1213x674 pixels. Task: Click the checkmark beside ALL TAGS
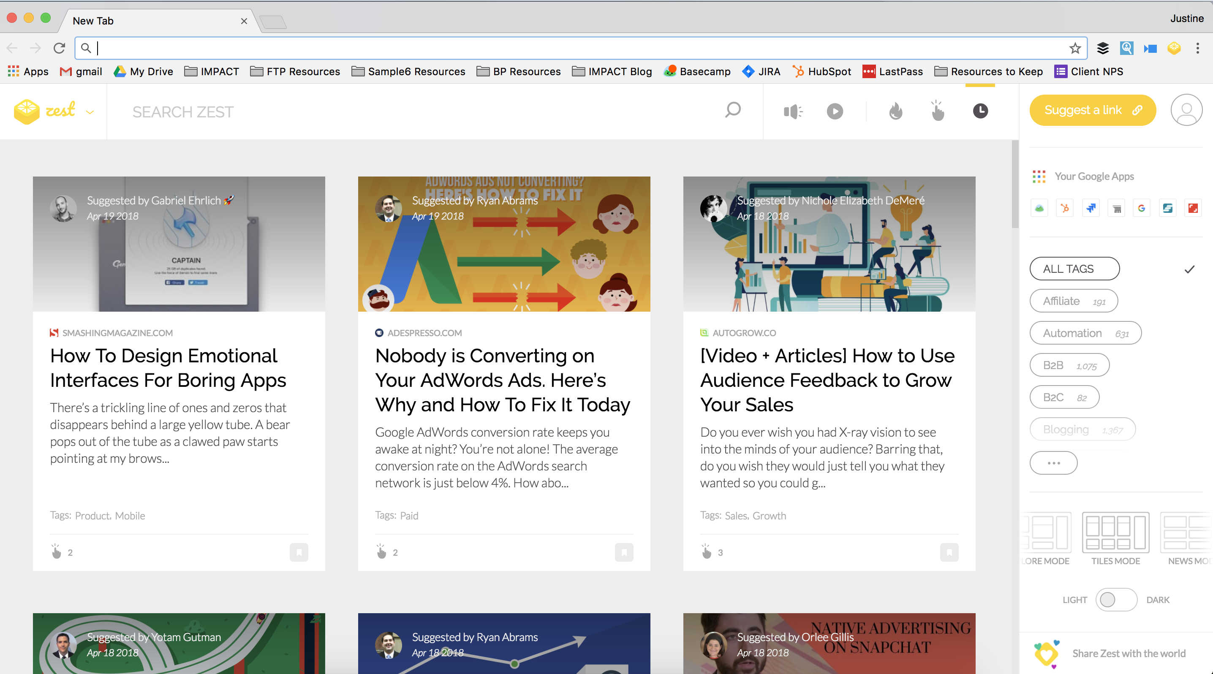click(x=1189, y=269)
